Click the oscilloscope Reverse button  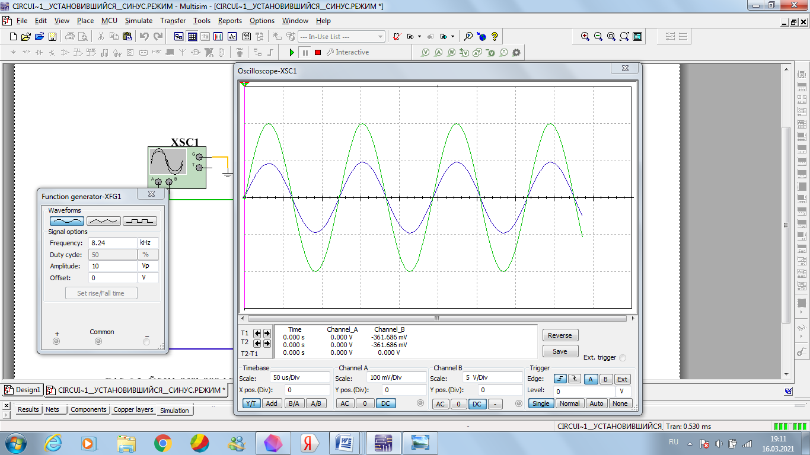point(560,335)
